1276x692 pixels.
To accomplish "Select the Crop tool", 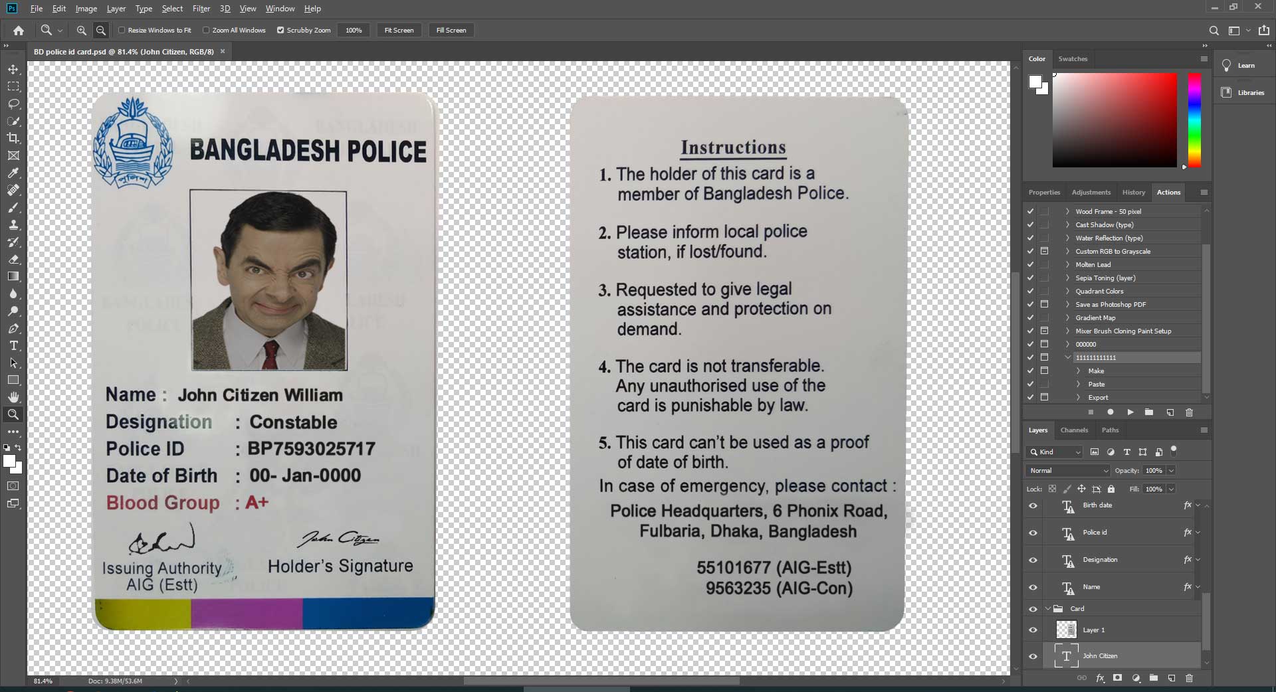I will click(x=13, y=138).
